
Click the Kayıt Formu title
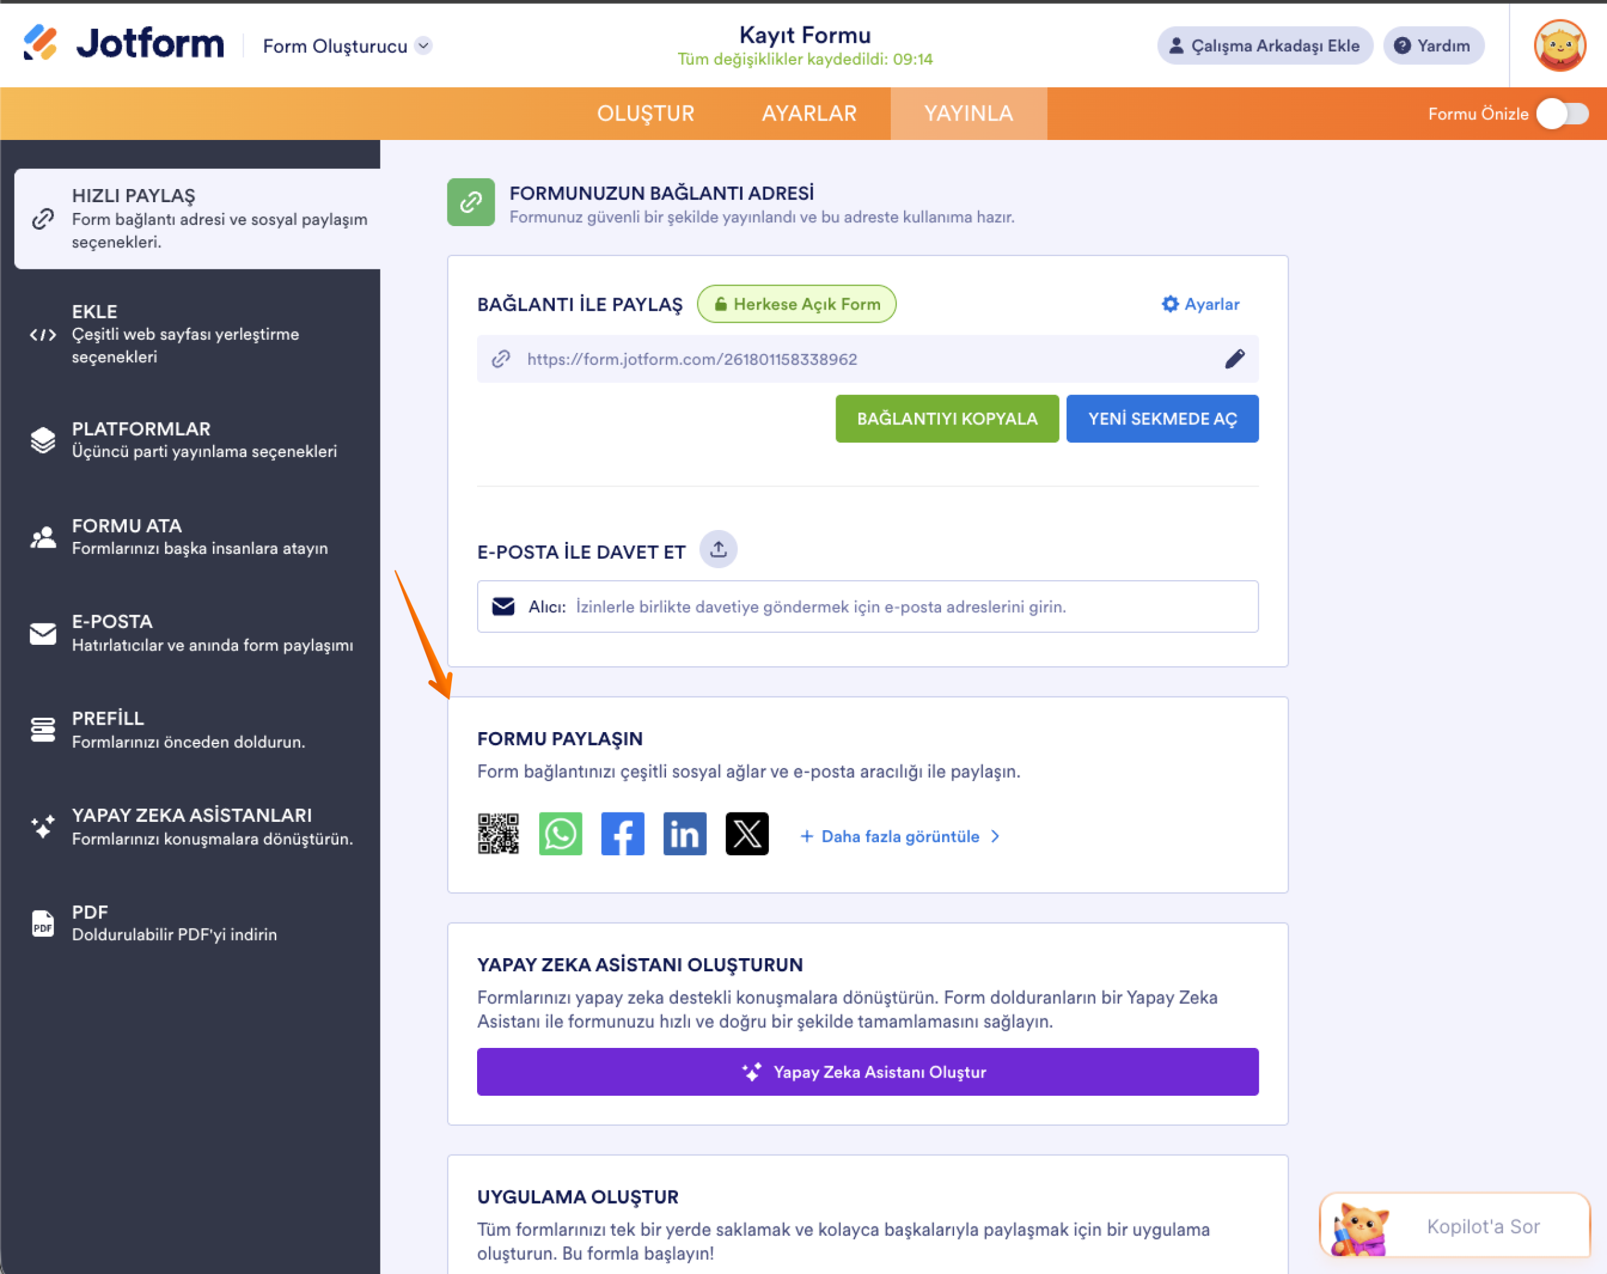pos(805,35)
